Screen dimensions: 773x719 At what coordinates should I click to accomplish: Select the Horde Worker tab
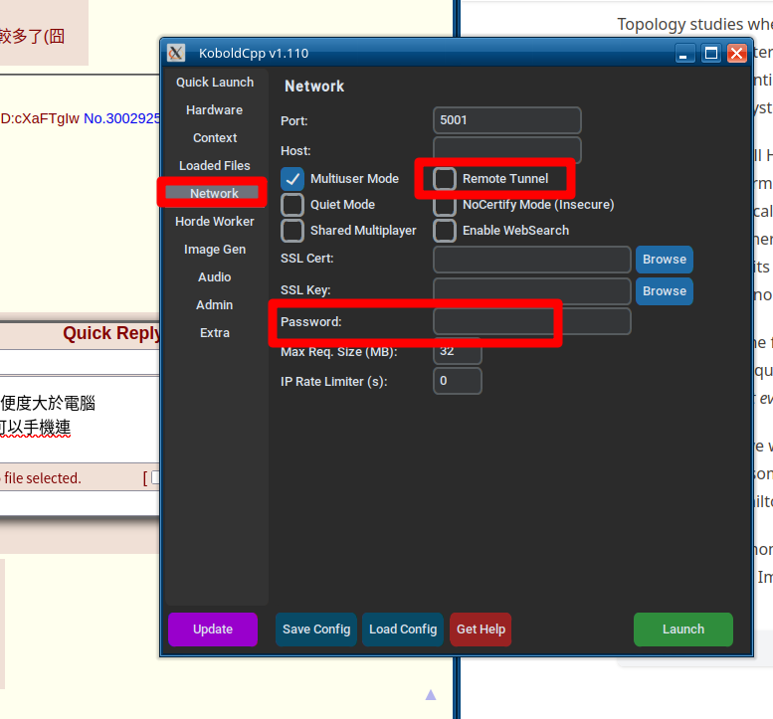point(215,222)
